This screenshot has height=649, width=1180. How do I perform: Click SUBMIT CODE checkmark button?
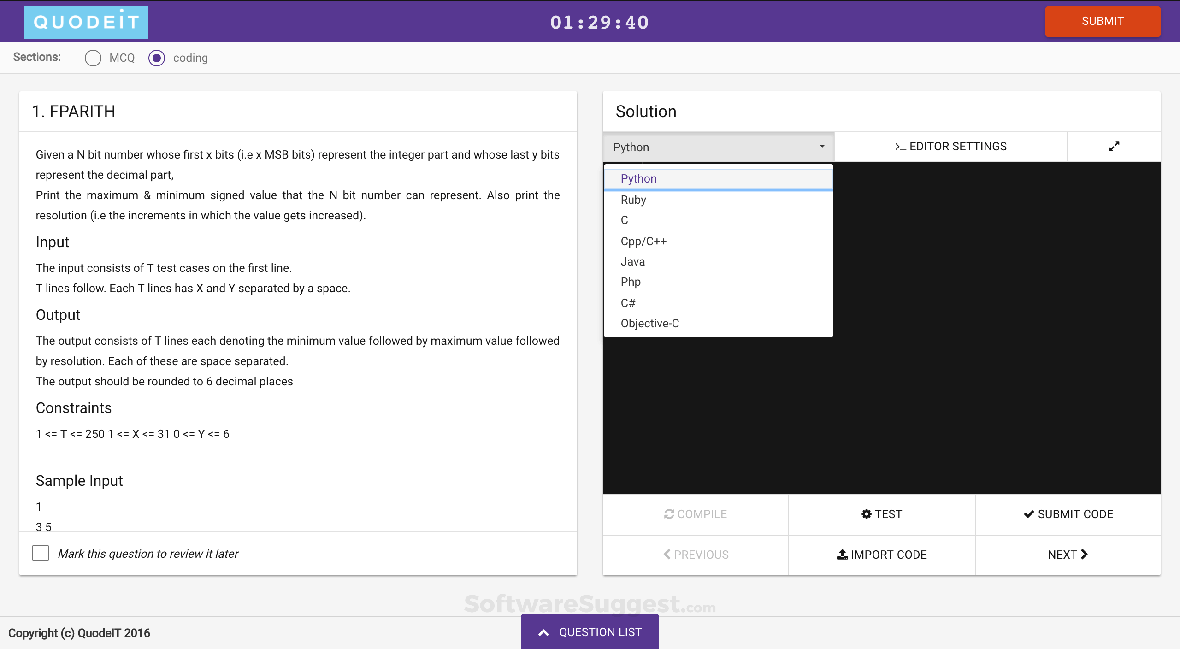click(1068, 514)
